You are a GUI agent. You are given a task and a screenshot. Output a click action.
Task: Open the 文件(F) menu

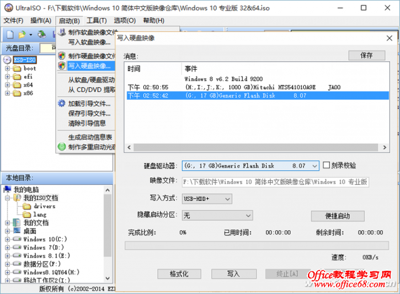click(x=13, y=21)
